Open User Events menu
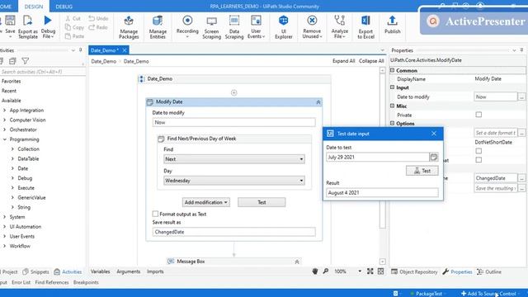 click(256, 26)
